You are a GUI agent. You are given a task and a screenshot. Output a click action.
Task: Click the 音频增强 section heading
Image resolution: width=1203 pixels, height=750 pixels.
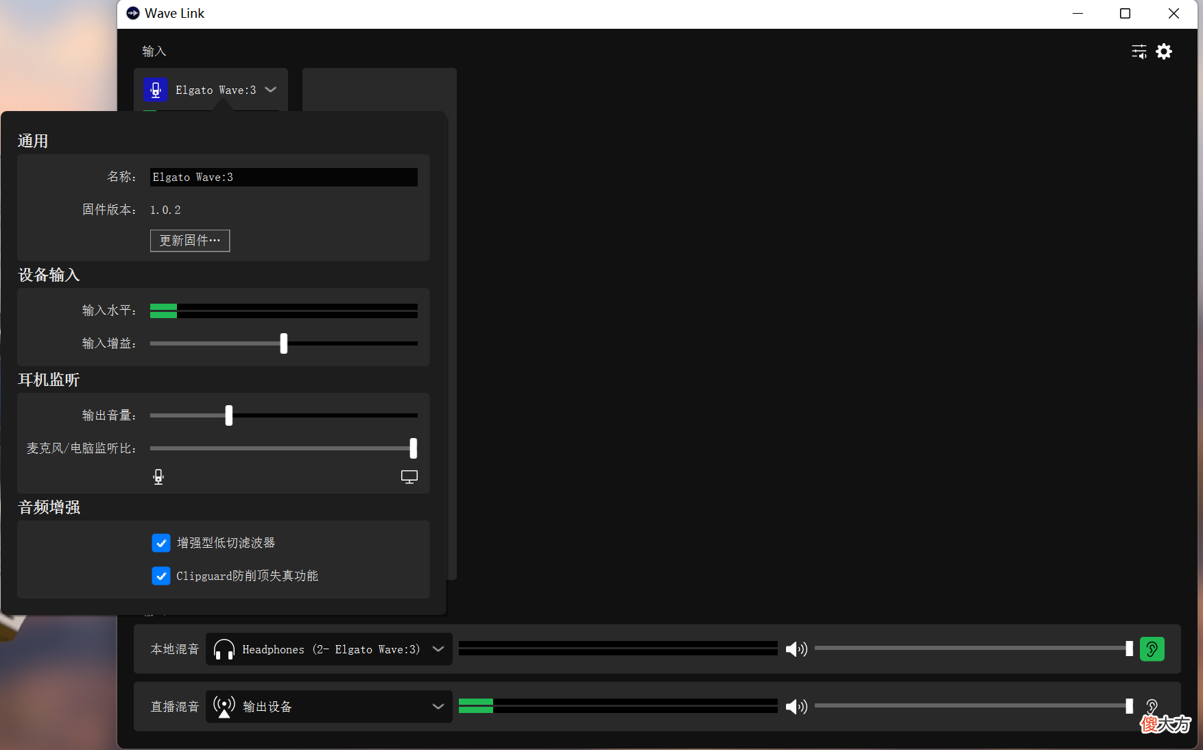point(49,507)
